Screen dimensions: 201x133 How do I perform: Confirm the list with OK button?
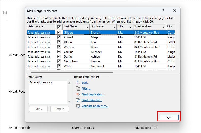[169, 118]
